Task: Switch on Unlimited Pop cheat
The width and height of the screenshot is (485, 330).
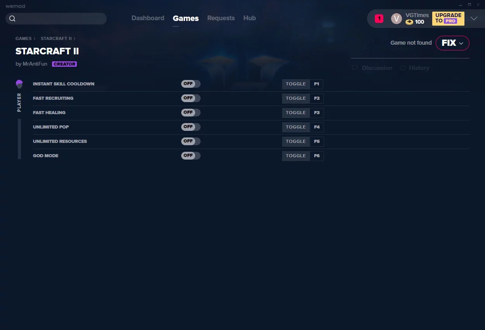Action: click(191, 127)
